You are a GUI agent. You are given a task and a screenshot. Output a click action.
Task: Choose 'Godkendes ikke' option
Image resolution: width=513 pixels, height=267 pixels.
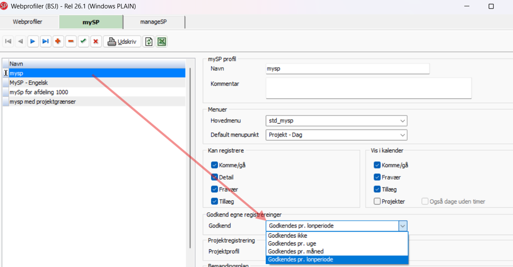pyautogui.click(x=337, y=236)
